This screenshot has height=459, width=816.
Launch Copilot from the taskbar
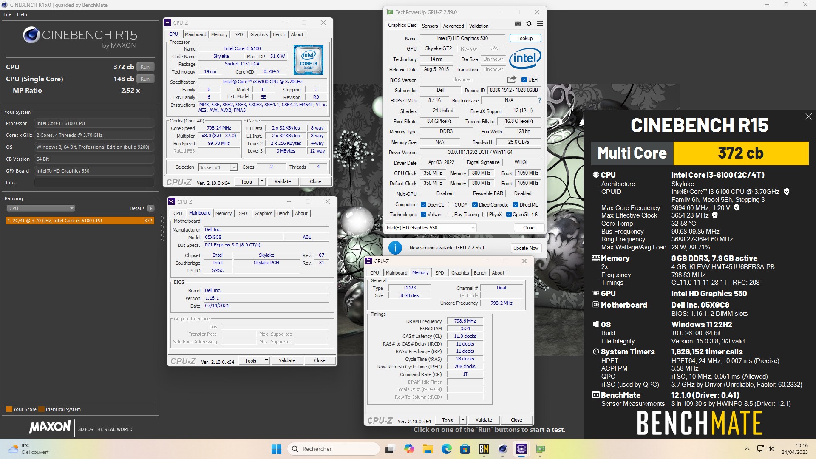click(409, 449)
